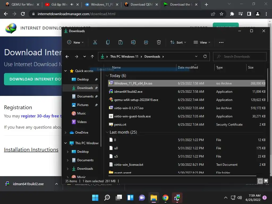
Task: Open Windows Start menu
Action: pos(95,198)
